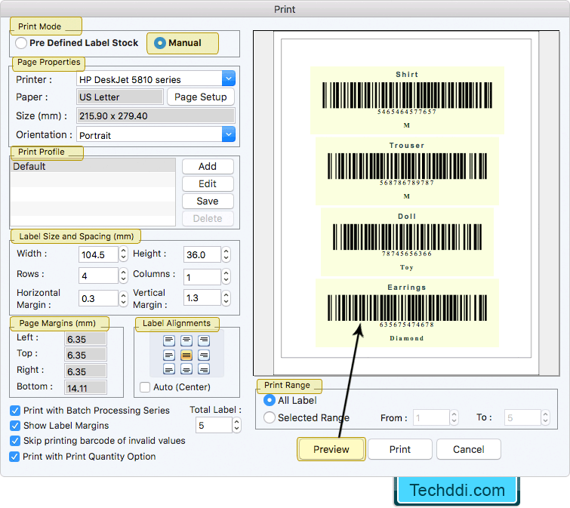
Task: Select the Selected Range option
Action: [270, 417]
